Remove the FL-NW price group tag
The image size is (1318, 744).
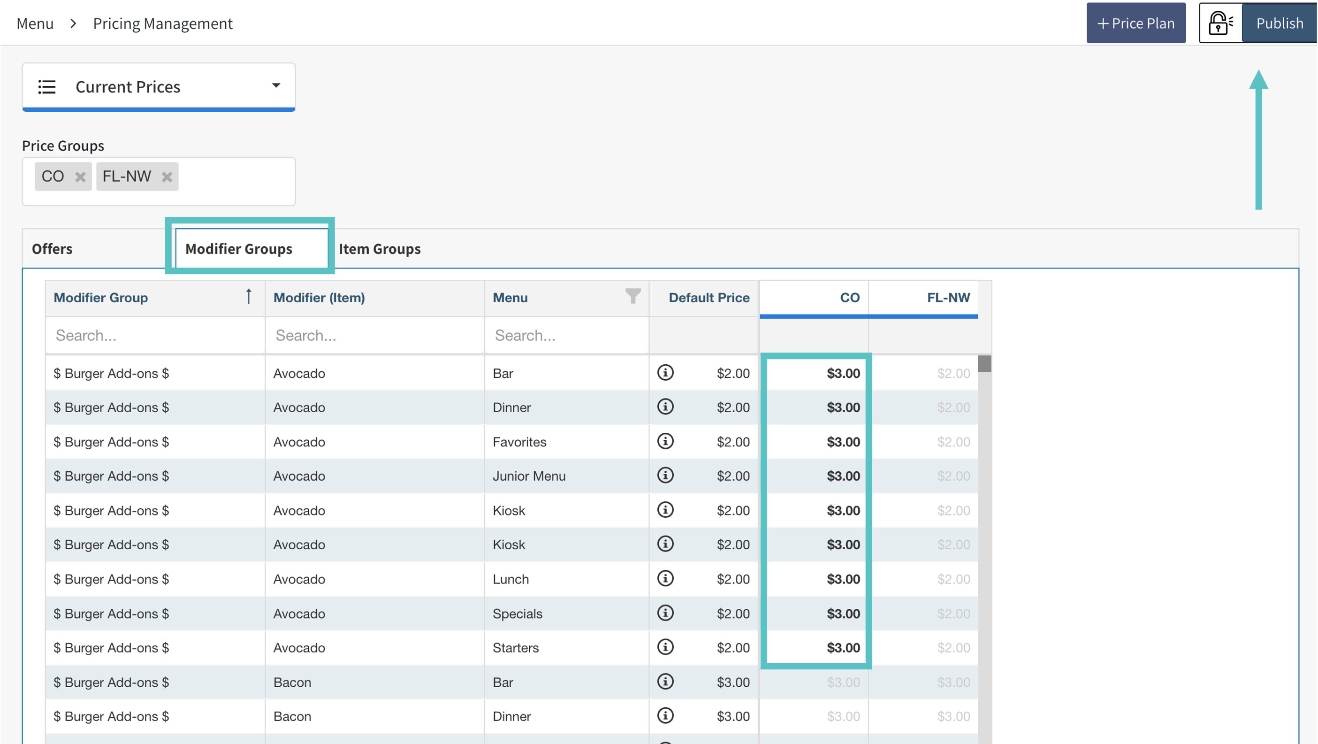pos(167,177)
